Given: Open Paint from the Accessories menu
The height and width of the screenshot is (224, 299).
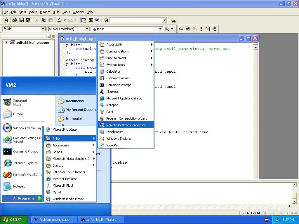Looking at the screenshot, I should click(x=126, y=112).
